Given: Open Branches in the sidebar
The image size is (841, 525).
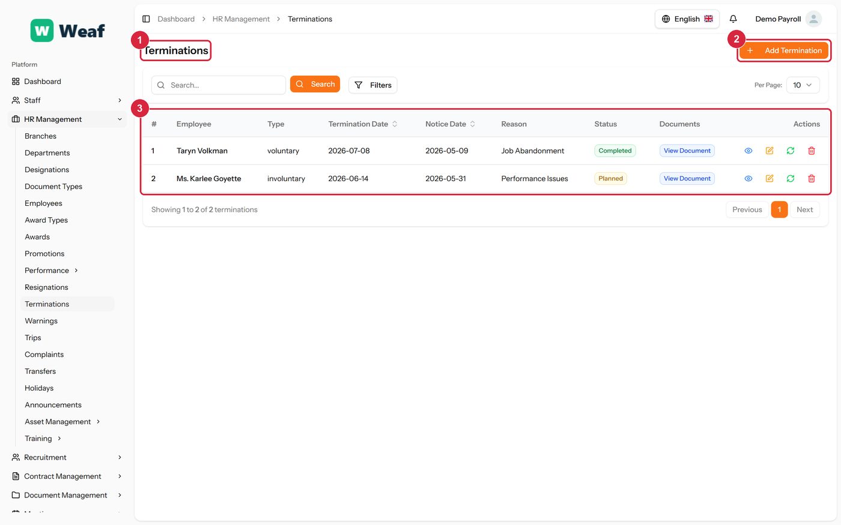Looking at the screenshot, I should pos(40,136).
